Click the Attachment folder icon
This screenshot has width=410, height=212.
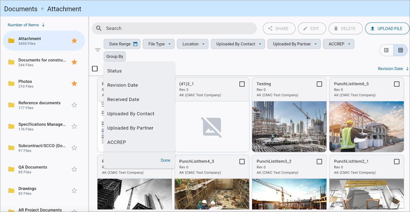click(11, 41)
